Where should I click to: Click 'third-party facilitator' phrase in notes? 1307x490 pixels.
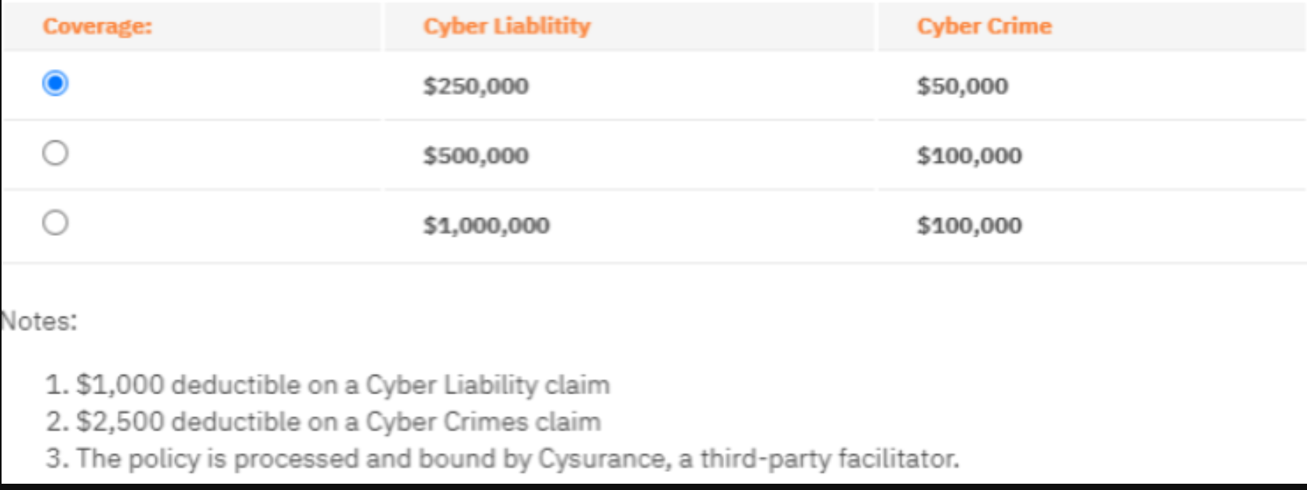[829, 459]
